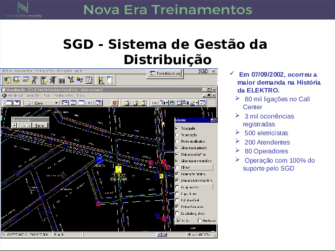Check the Todos checkbox at panel bottom
Image resolution: width=335 pixels, height=251 pixels.
coord(179,220)
